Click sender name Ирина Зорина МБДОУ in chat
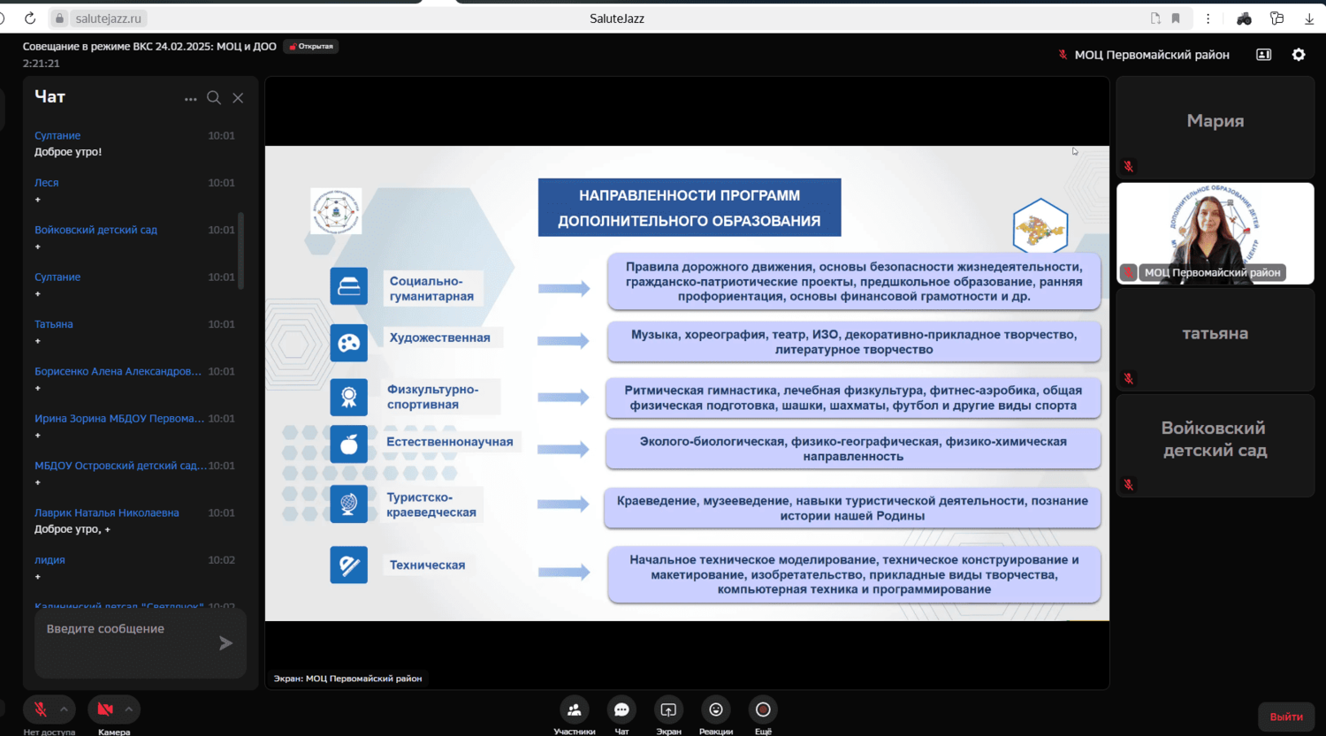Screen dimensions: 1326x736 tap(119, 419)
